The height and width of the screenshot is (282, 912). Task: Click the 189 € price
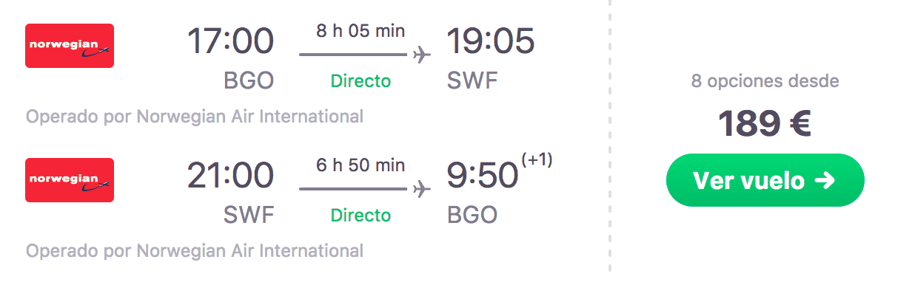[x=765, y=124]
